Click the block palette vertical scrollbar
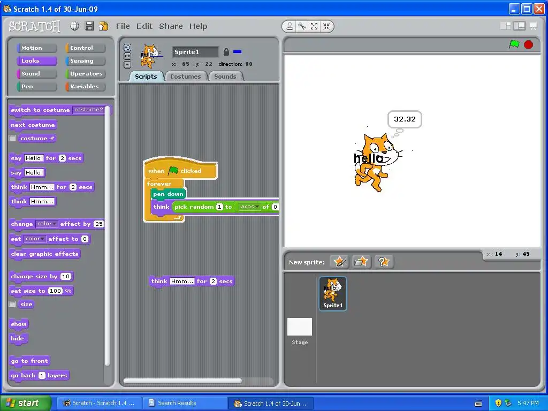Screen dimensions: 548x411 pos(108,235)
